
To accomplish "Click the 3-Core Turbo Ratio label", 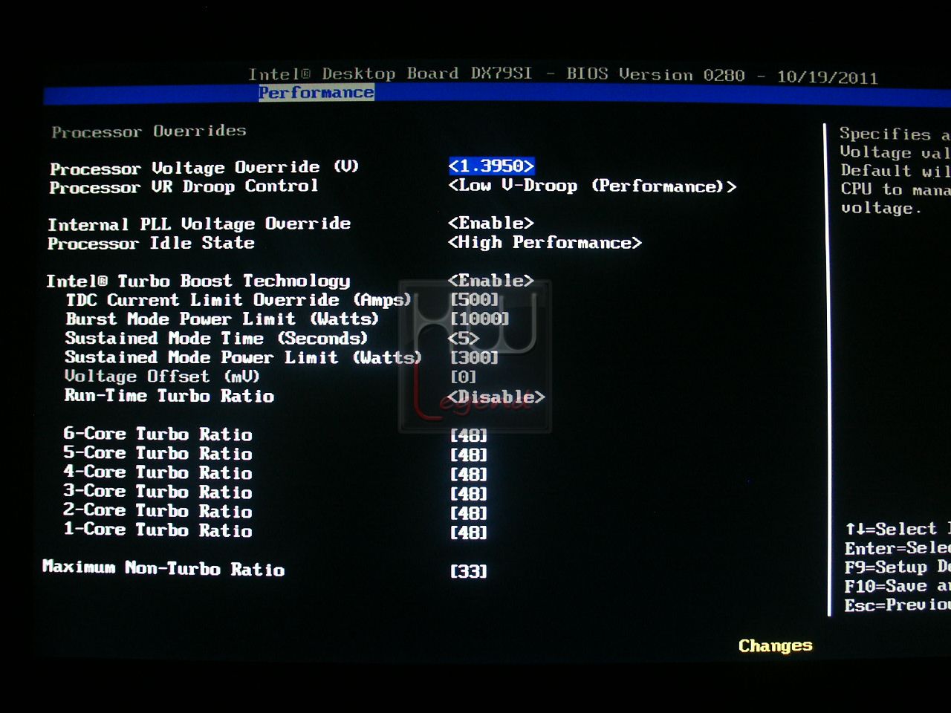I will (x=158, y=492).
